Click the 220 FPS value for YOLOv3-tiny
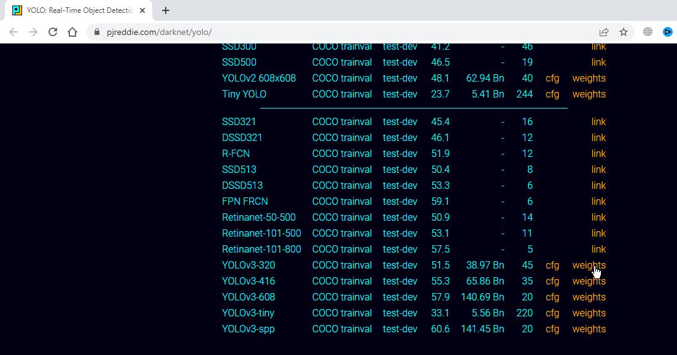 click(525, 313)
